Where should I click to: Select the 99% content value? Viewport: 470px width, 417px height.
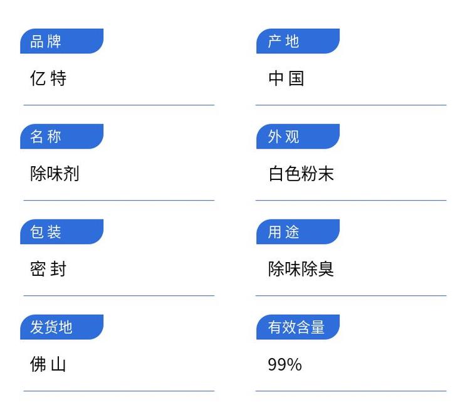click(x=285, y=364)
